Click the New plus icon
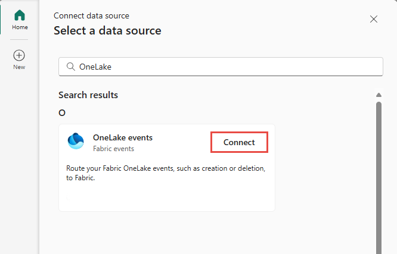This screenshot has width=397, height=254. [x=19, y=55]
